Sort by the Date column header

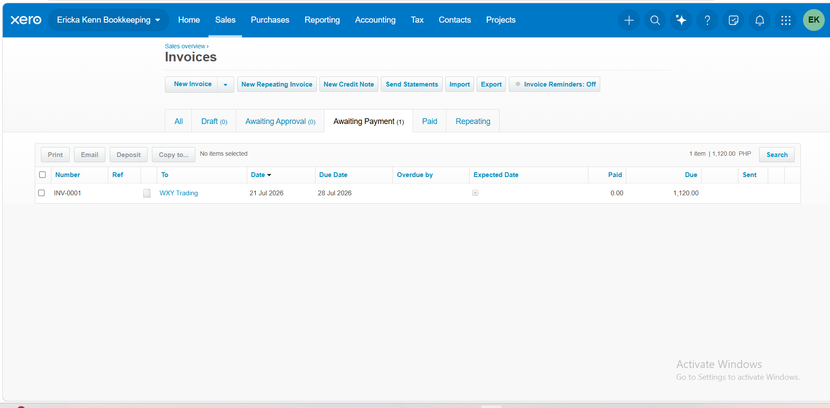[261, 175]
